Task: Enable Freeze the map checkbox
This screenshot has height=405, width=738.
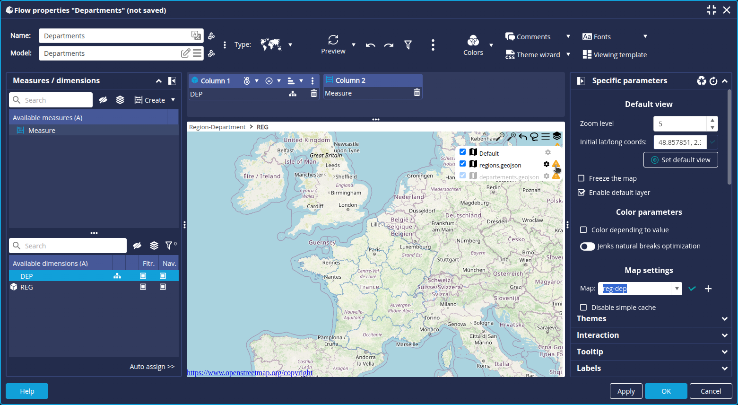Action: click(x=582, y=178)
